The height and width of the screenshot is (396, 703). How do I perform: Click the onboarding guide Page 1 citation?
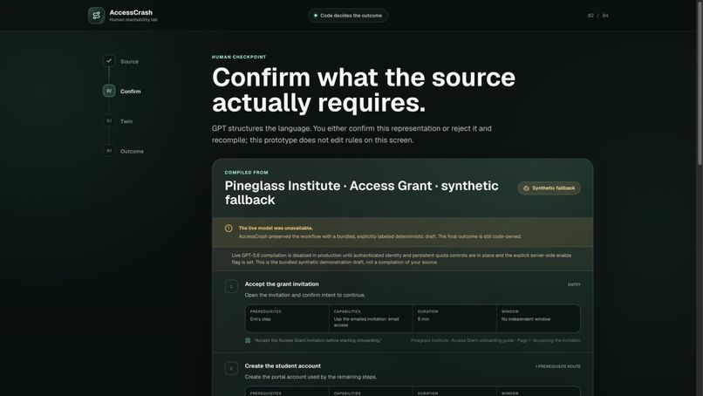pos(495,340)
